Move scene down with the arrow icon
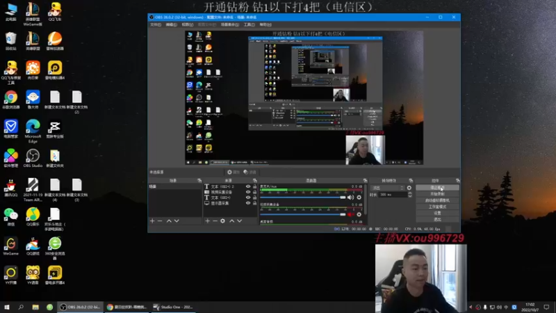The height and width of the screenshot is (313, 556). tap(177, 220)
